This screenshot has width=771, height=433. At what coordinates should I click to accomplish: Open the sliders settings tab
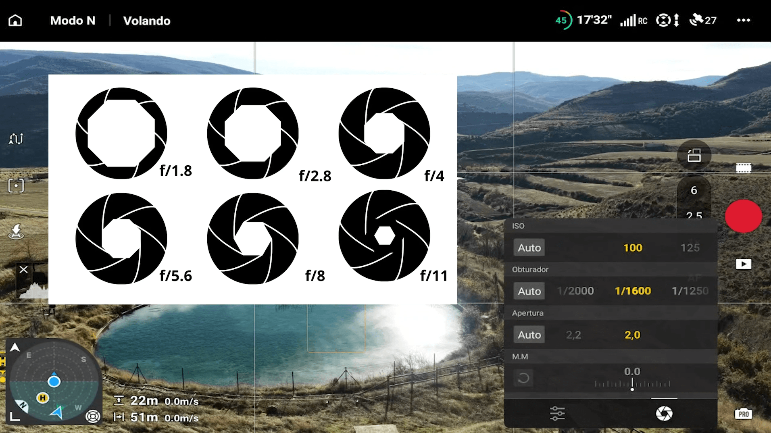[x=557, y=414]
